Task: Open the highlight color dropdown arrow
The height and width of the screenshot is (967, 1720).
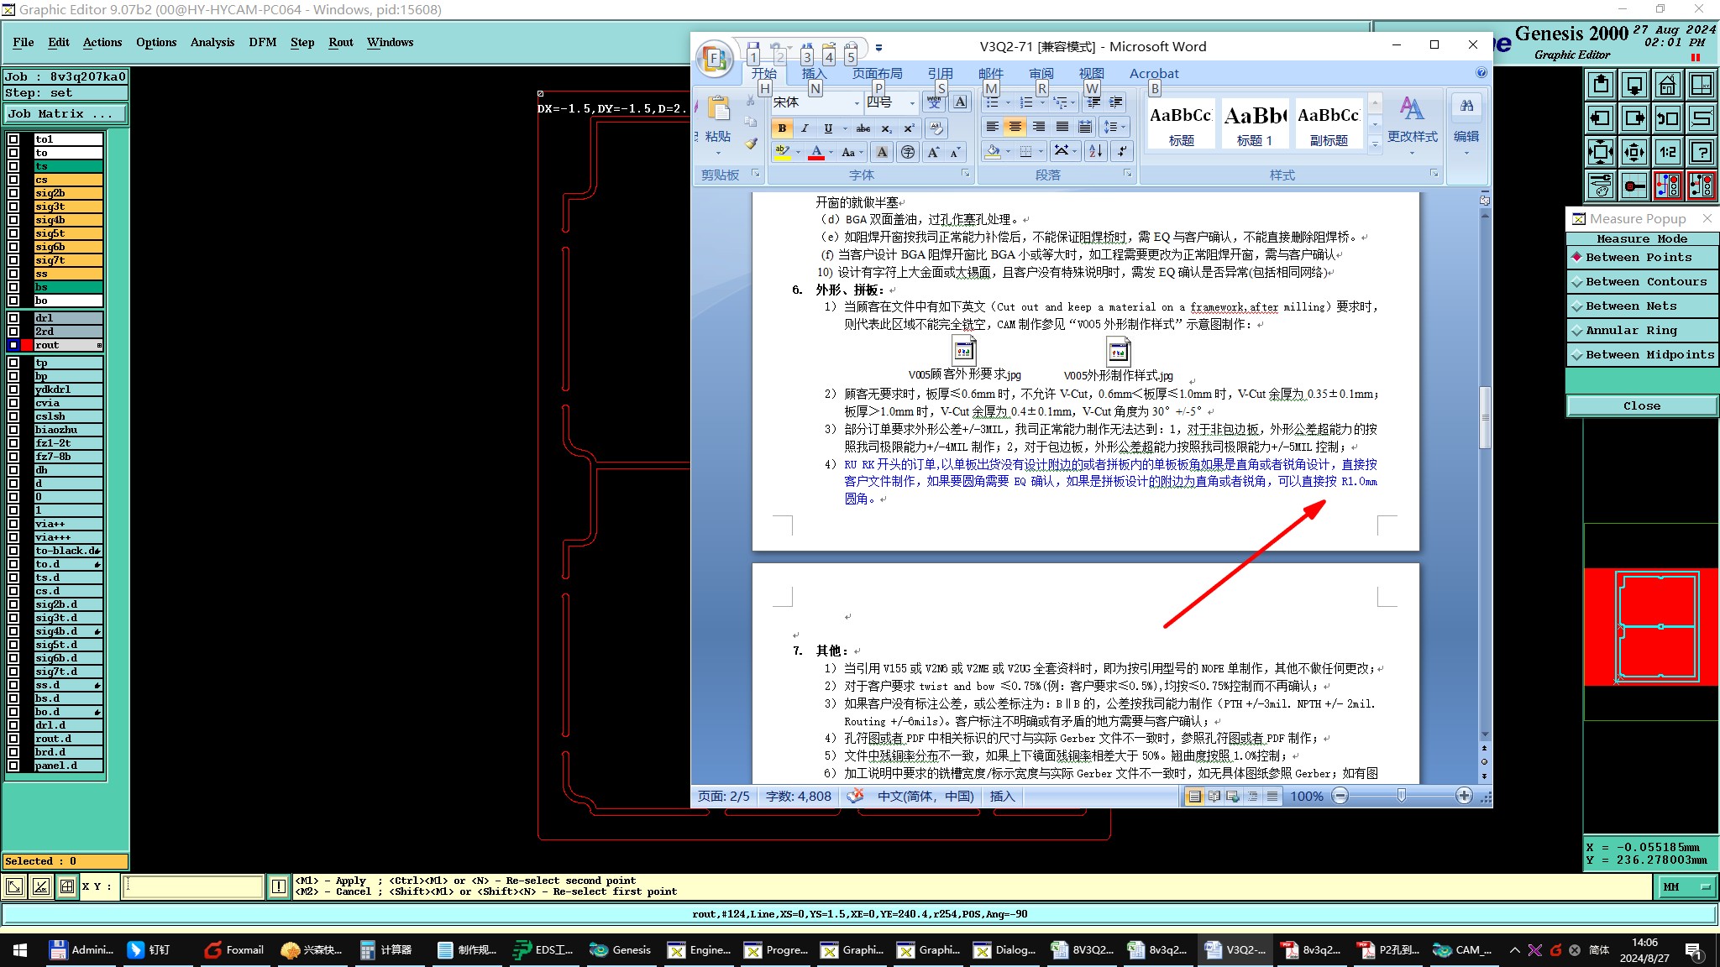Action: (x=799, y=152)
